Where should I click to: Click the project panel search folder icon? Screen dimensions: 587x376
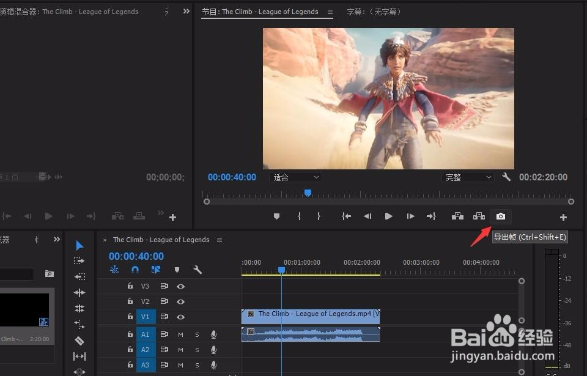(x=49, y=274)
